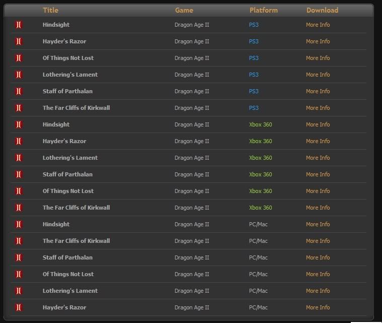382x323 pixels.
Task: Click Of Things Not Lost title in PC/Mac row
Action: (68, 274)
